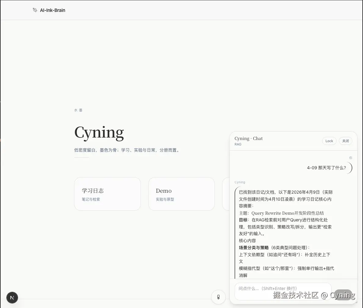Open the 学习日志 section
The image size is (363, 308).
[x=107, y=194]
